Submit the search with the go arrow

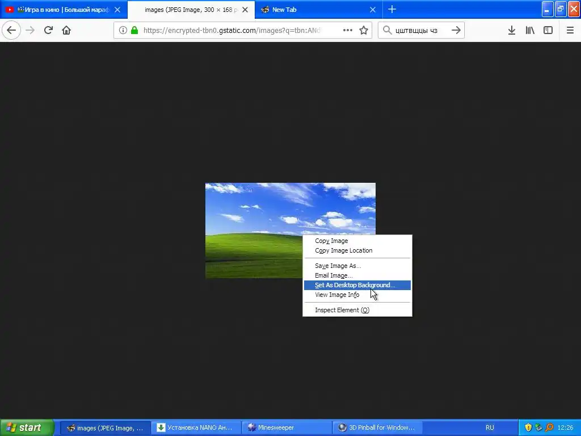(456, 30)
